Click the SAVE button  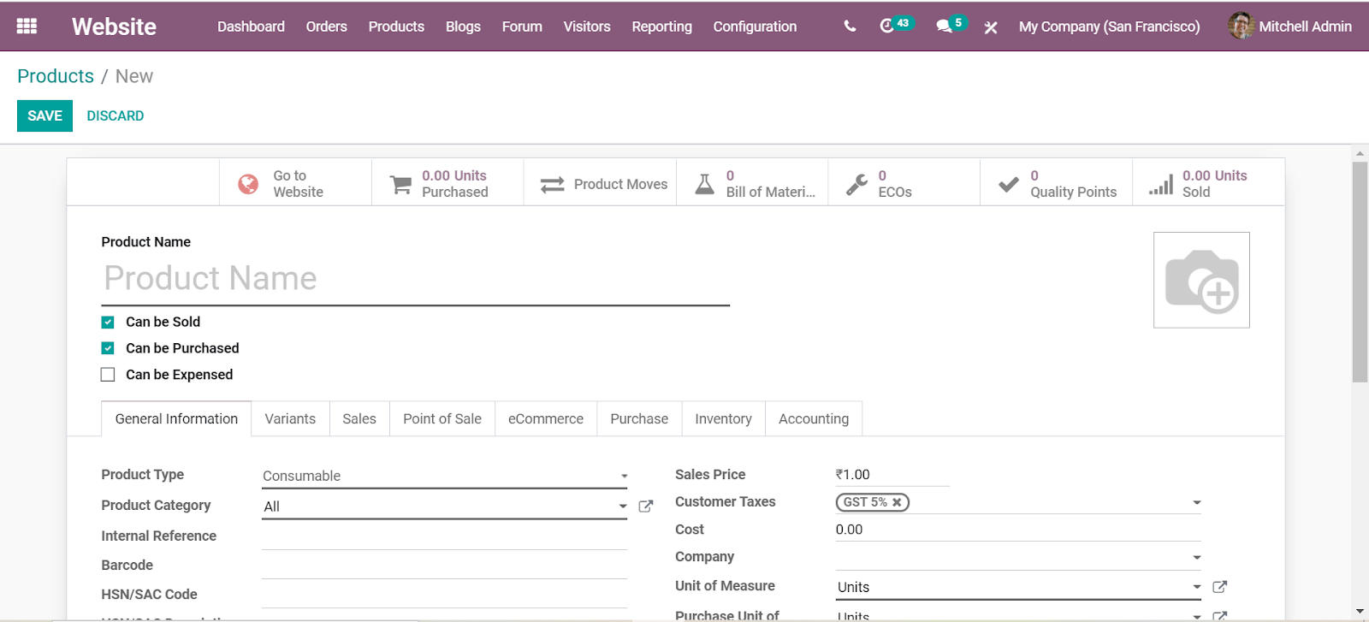tap(44, 116)
